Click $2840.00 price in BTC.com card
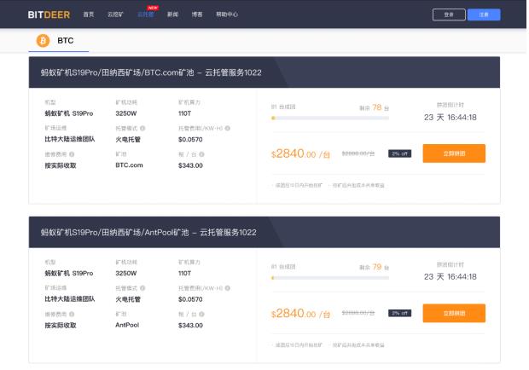Image resolution: width=529 pixels, height=370 pixels. (300, 153)
